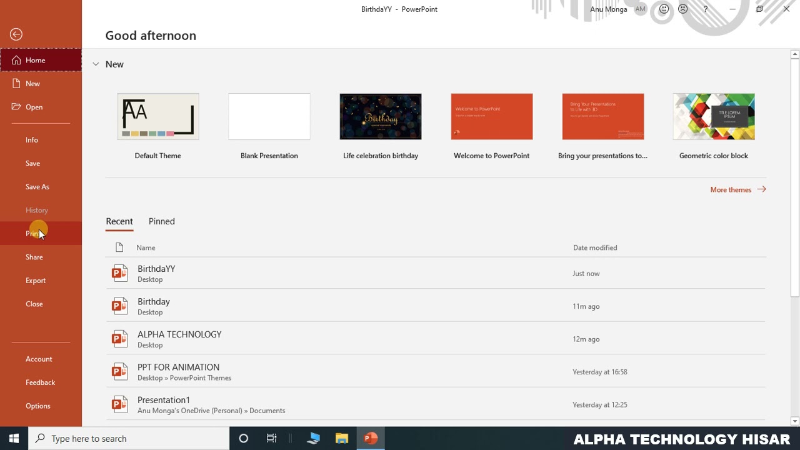Choose the Life celebration birthday template
Screen dimensions: 800x450
[x=381, y=117]
